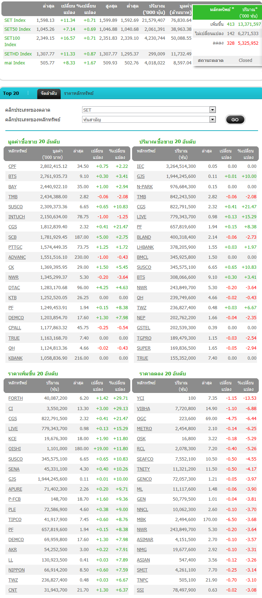Open the KBANK stock link

[15, 358]
